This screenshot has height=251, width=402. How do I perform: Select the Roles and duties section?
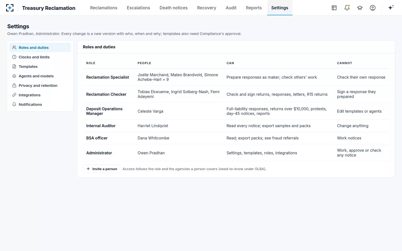40,47
